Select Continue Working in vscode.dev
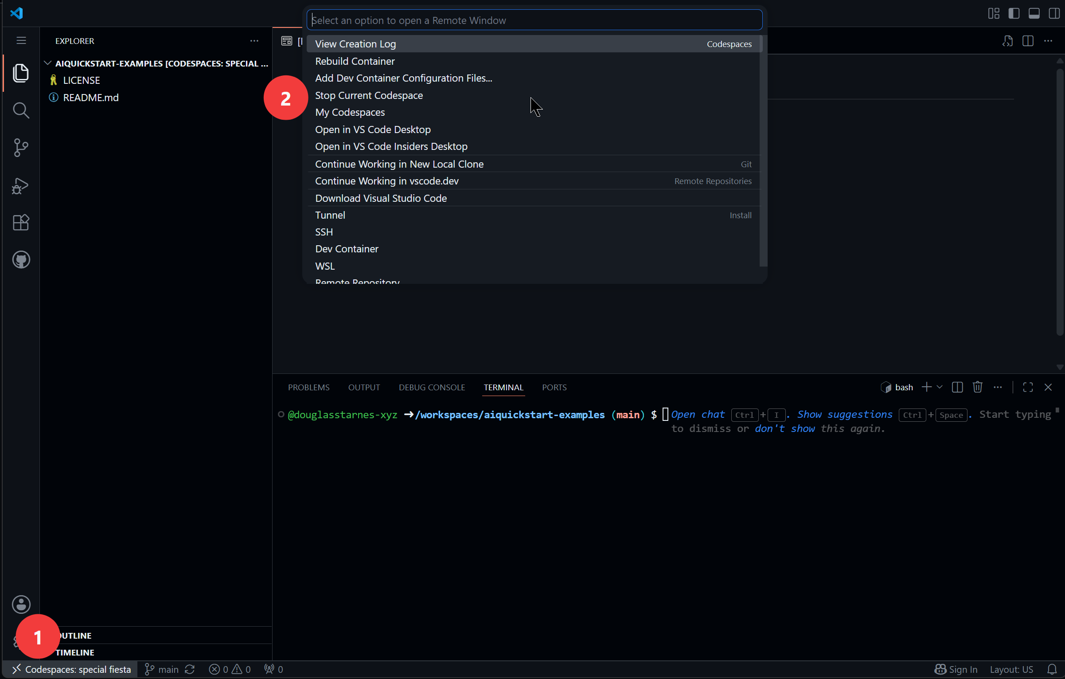This screenshot has height=679, width=1065. tap(534, 181)
